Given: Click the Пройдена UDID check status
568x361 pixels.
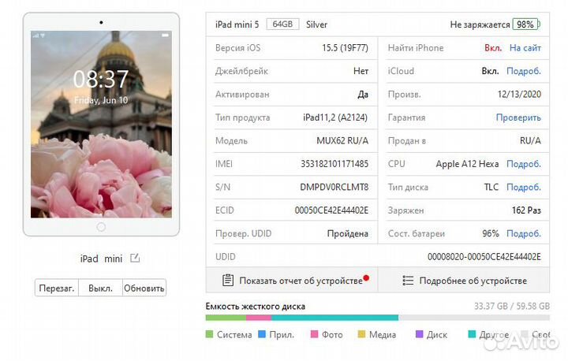Looking at the screenshot, I should (347, 233).
